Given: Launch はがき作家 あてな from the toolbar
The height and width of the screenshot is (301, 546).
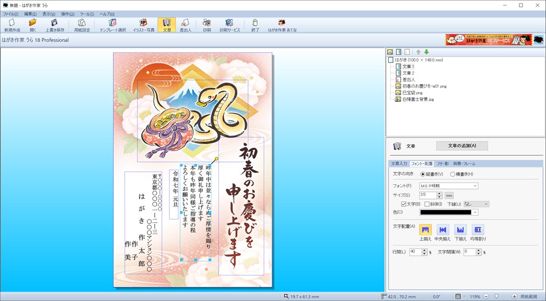Looking at the screenshot, I should pos(282,25).
